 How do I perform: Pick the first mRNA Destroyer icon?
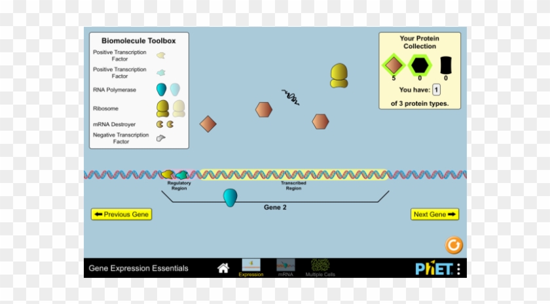tap(160, 124)
